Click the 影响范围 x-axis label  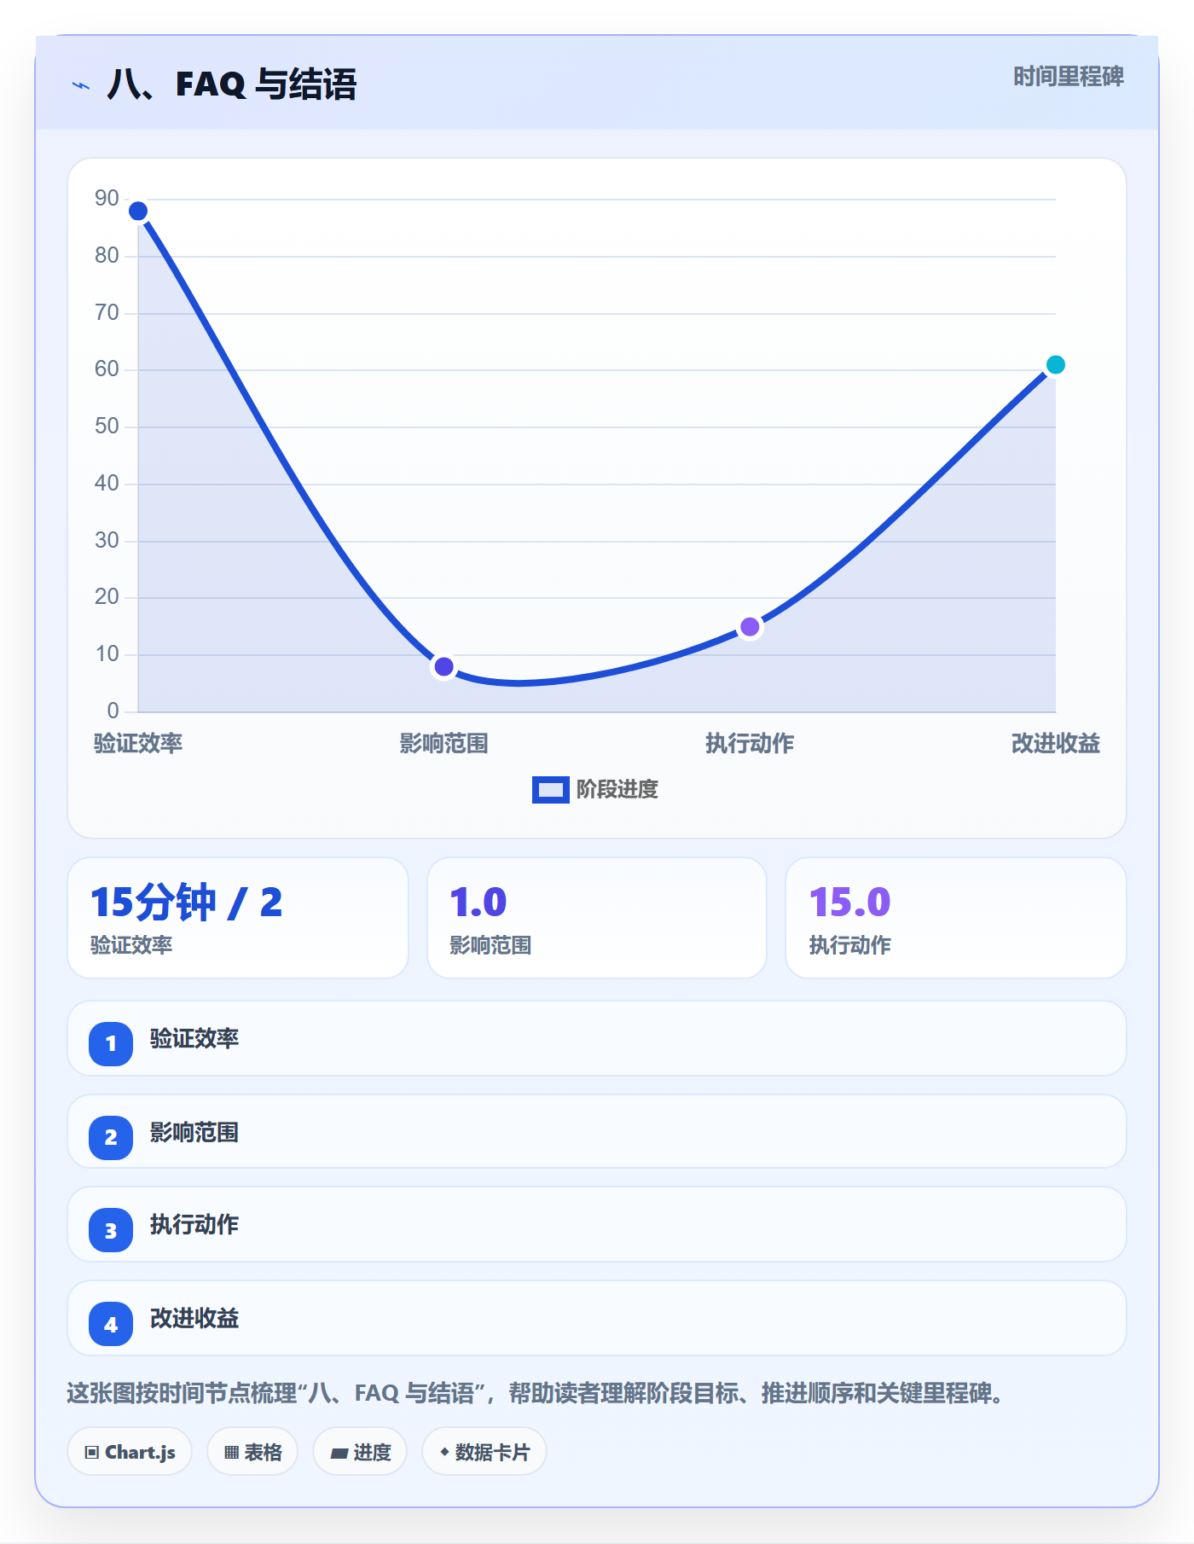click(443, 744)
